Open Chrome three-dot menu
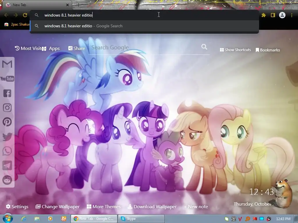 [292, 15]
